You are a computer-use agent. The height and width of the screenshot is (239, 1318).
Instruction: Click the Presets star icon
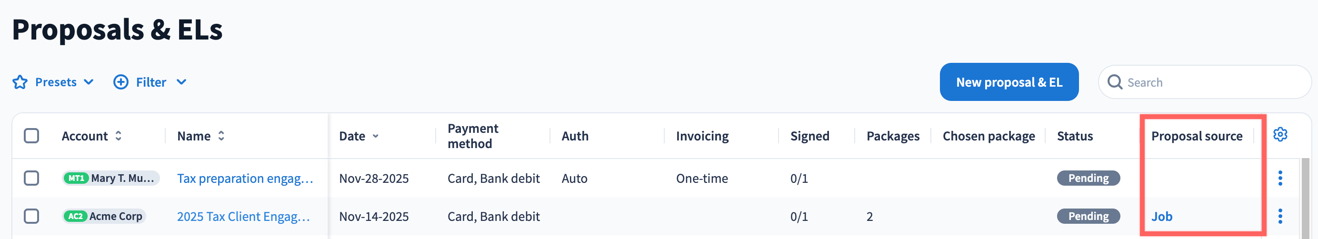click(x=20, y=82)
